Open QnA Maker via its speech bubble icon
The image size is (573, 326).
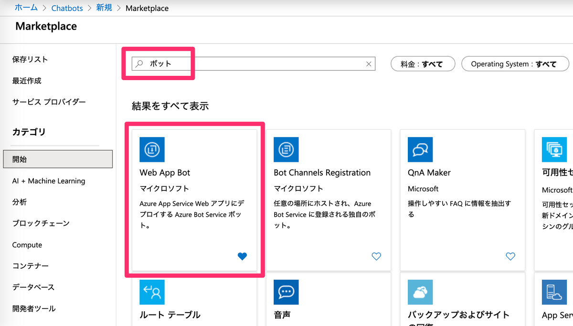click(x=420, y=149)
